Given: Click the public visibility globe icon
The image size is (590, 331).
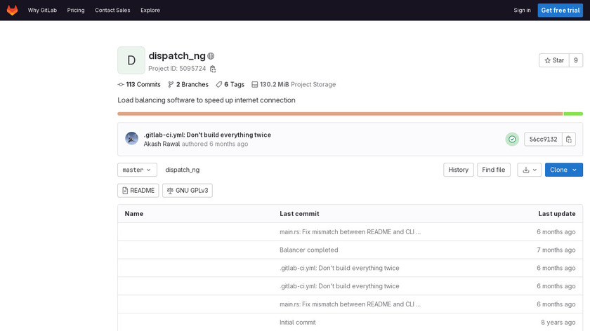Looking at the screenshot, I should [211, 56].
